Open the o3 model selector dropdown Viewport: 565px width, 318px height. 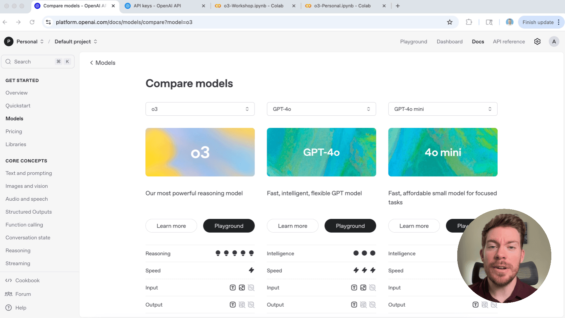click(x=200, y=109)
